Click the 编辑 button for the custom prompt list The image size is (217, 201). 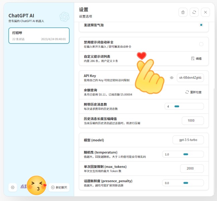[196, 59]
